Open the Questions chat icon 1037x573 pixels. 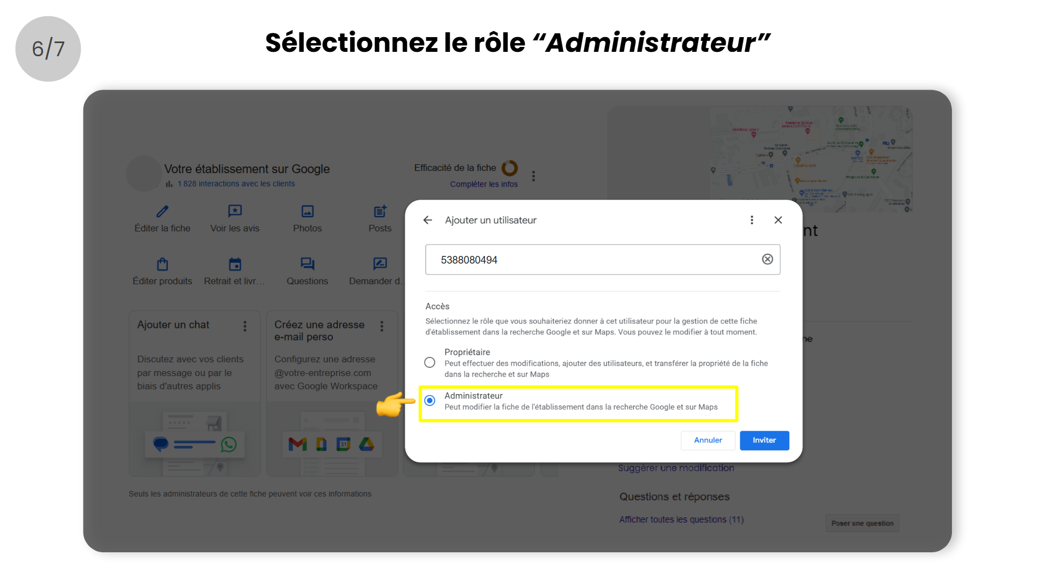click(308, 265)
